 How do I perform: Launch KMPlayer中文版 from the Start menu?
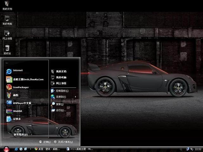coord(22,103)
